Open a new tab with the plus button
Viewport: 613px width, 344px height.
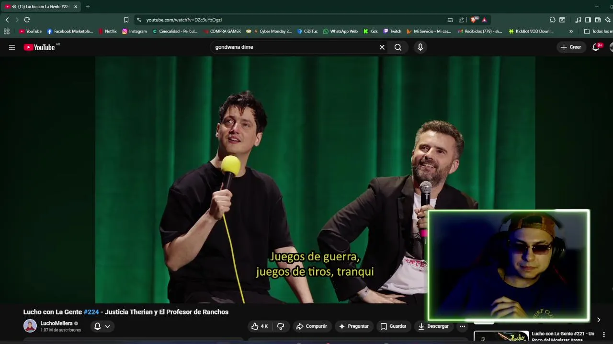88,7
